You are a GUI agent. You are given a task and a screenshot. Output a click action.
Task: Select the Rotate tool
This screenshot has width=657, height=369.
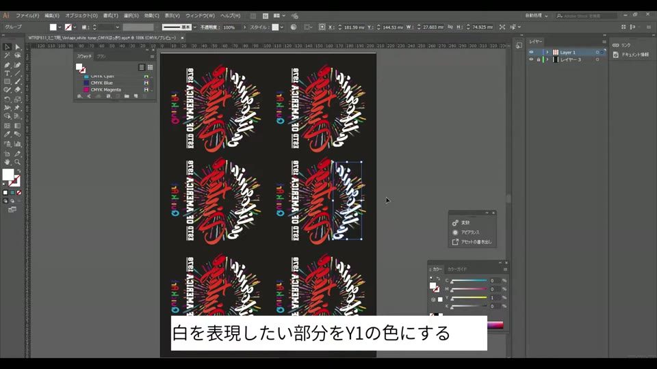(x=7, y=100)
